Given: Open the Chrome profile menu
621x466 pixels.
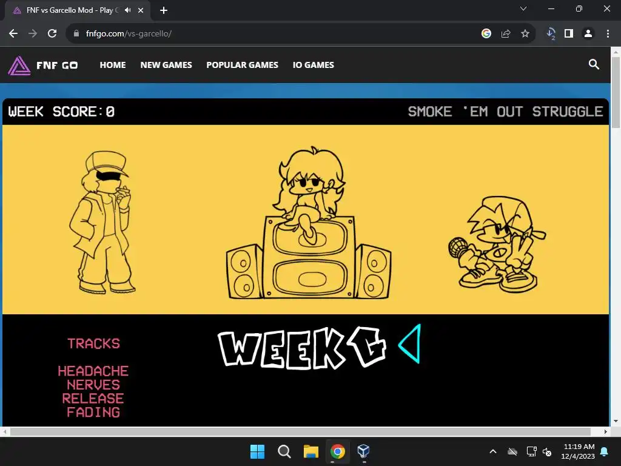Looking at the screenshot, I should coord(588,34).
